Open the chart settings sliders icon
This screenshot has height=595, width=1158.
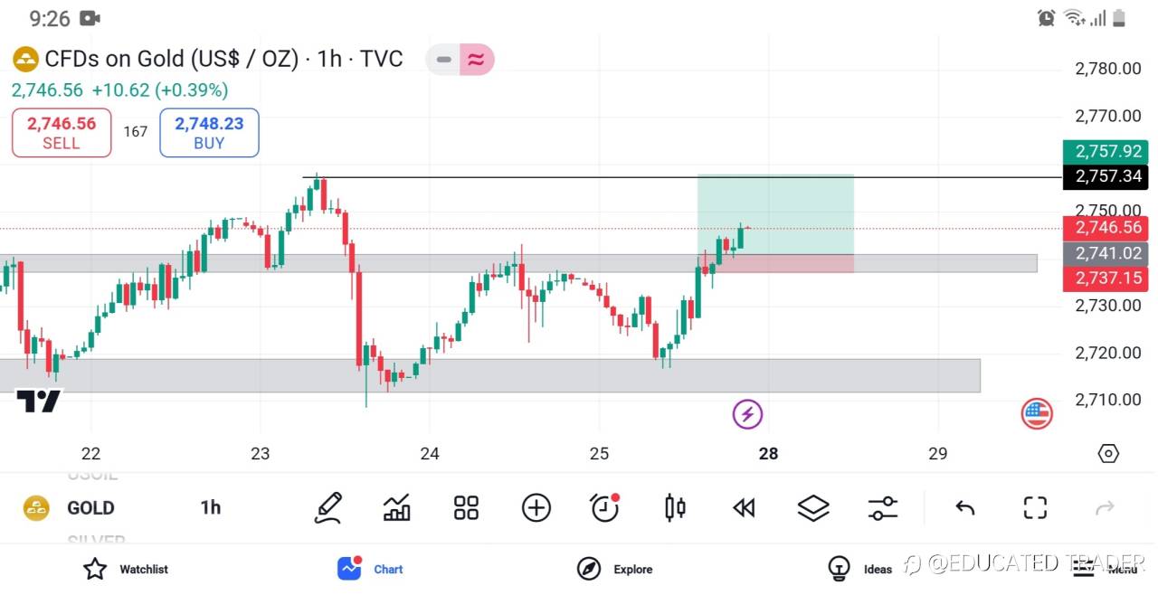pyautogui.click(x=882, y=507)
